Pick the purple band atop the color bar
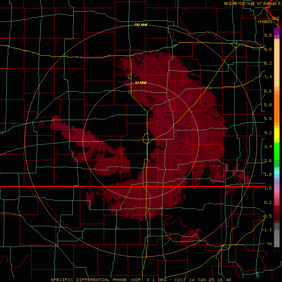The image size is (282, 282). (x=277, y=32)
